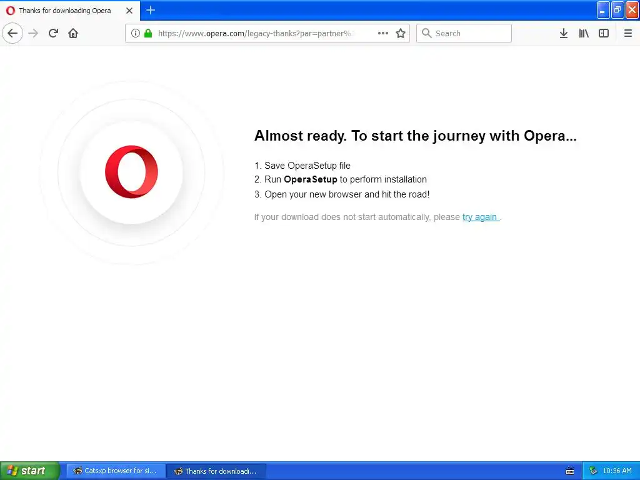Click the red Opera logo on the page
Image resolution: width=640 pixels, height=480 pixels.
[x=131, y=172]
